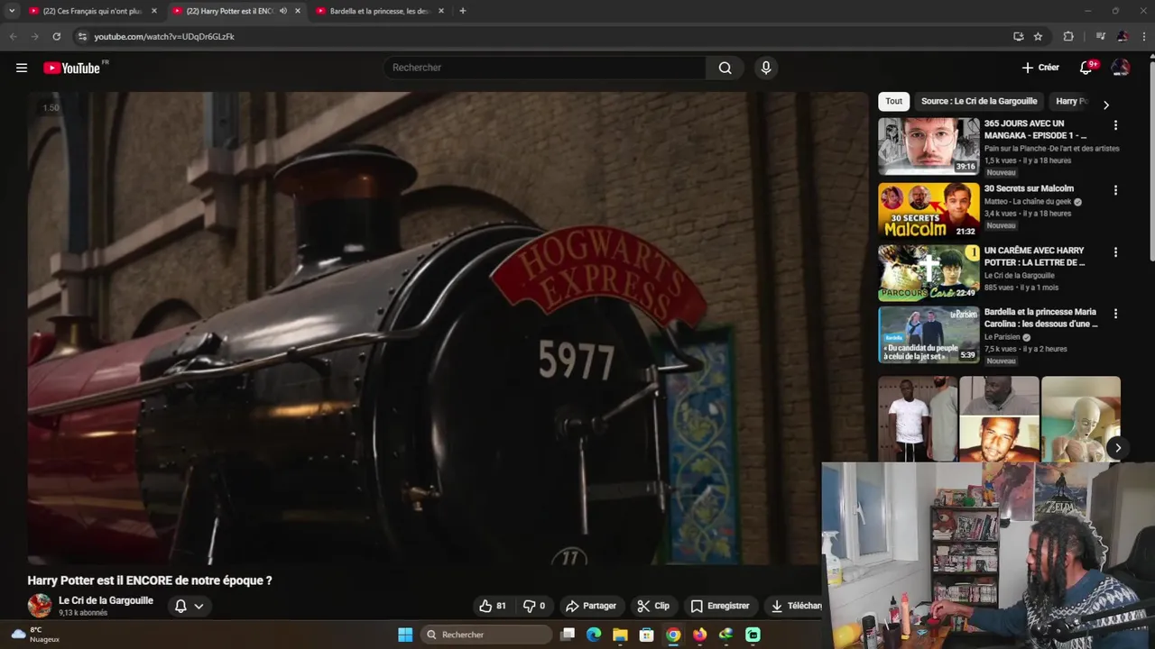The height and width of the screenshot is (649, 1155).
Task: Open Firefox from the taskbar
Action: point(699,635)
